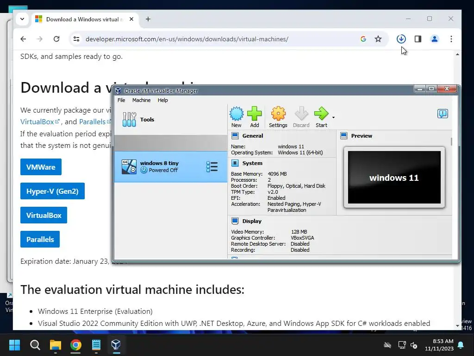Click VirtualBox taskbar icon
Viewport: 474px width, 356px height.
coord(116,345)
